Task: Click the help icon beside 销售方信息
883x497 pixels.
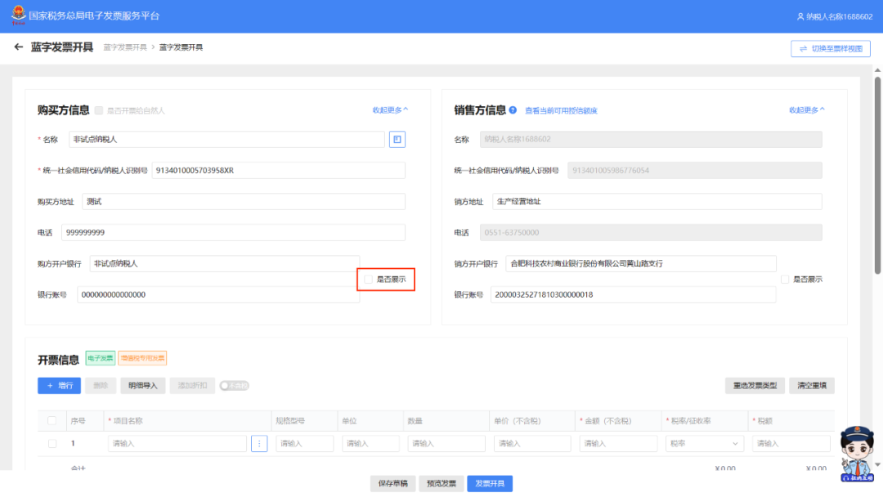Action: pyautogui.click(x=513, y=110)
